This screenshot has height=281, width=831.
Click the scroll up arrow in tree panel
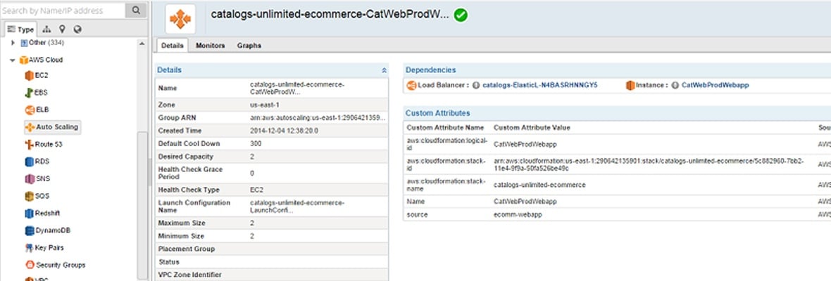tap(142, 44)
